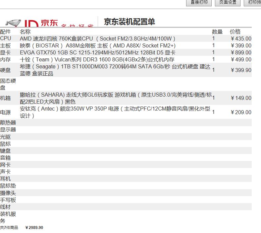Screen dimensions: 261x233
Task: Click the ￥2989.90 total price
Action: [x=34, y=227]
